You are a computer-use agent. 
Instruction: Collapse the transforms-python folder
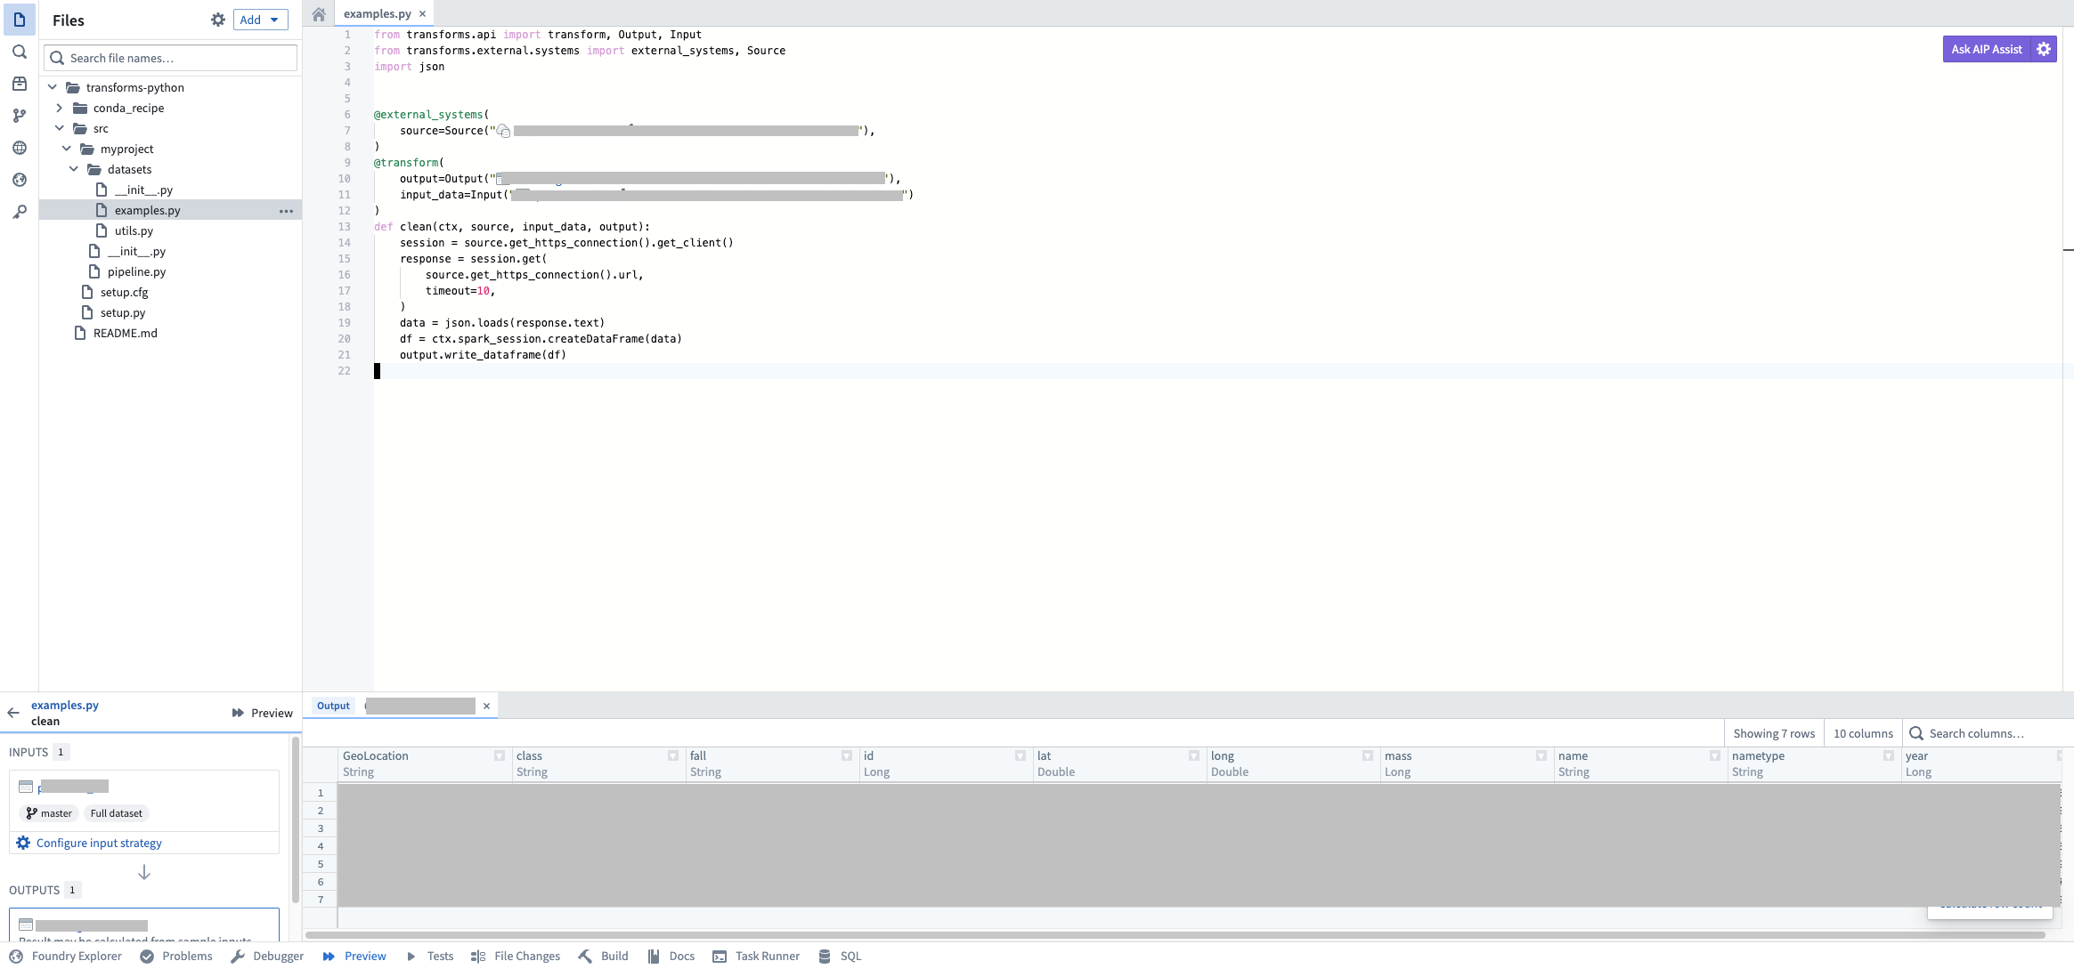(x=53, y=87)
